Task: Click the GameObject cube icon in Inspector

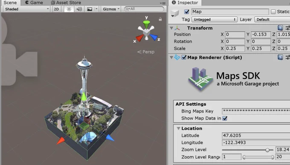Action: point(175,13)
